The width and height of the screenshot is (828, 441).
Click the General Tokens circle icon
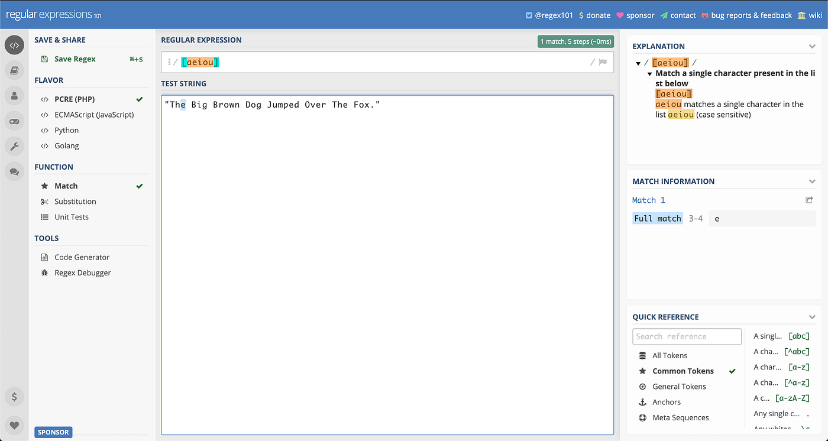pyautogui.click(x=642, y=387)
